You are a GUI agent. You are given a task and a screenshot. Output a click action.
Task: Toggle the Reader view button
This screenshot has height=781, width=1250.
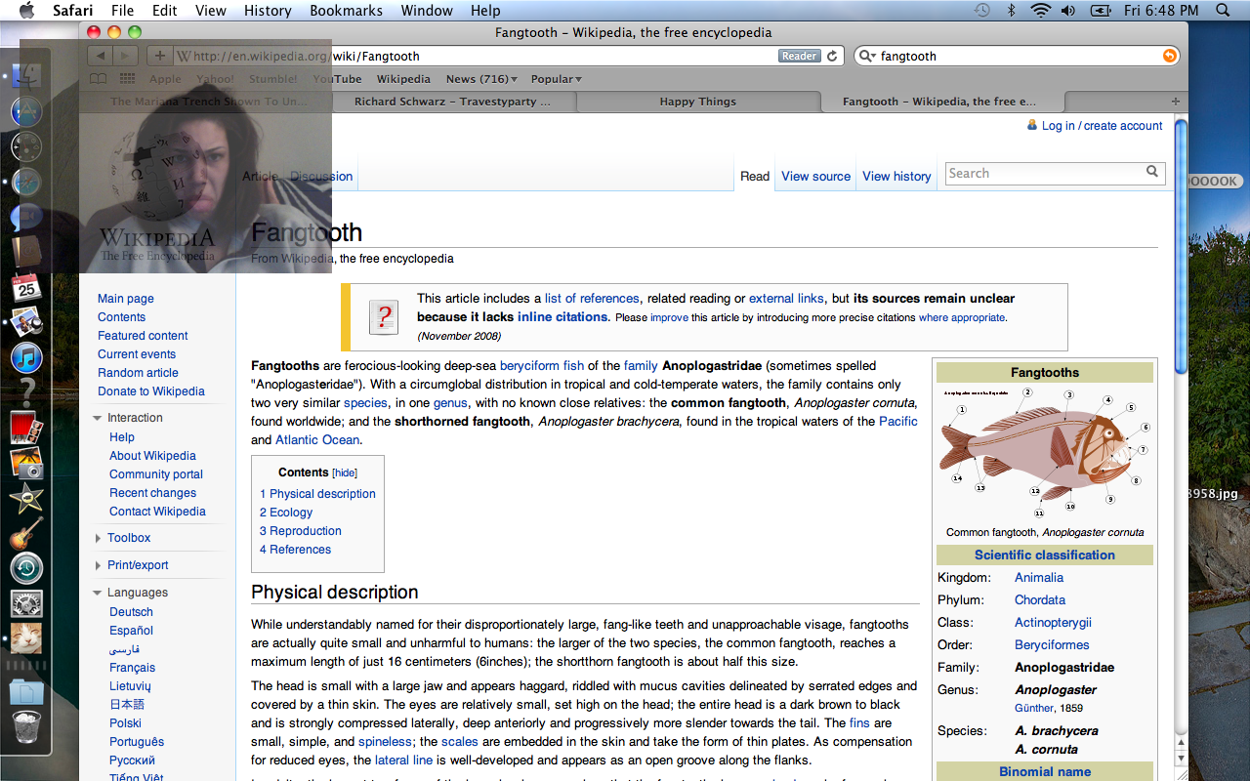click(x=799, y=56)
